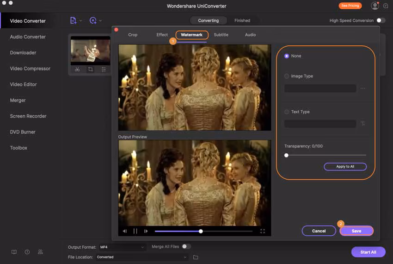Select the Image Type radio button

pos(287,76)
